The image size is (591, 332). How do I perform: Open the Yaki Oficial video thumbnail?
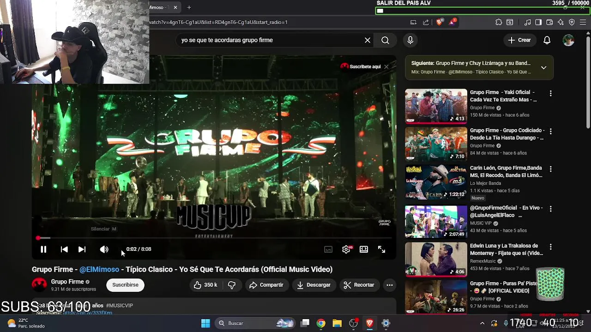436,106
